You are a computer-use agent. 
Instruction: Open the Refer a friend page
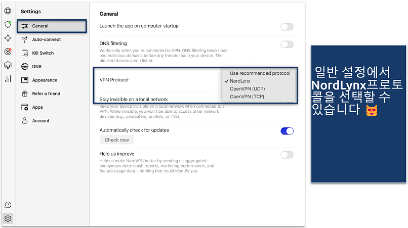[x=46, y=94]
